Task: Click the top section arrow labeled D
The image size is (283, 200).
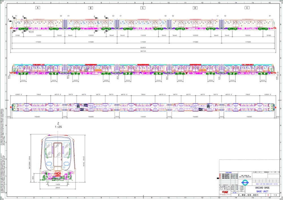Action: click(106, 18)
